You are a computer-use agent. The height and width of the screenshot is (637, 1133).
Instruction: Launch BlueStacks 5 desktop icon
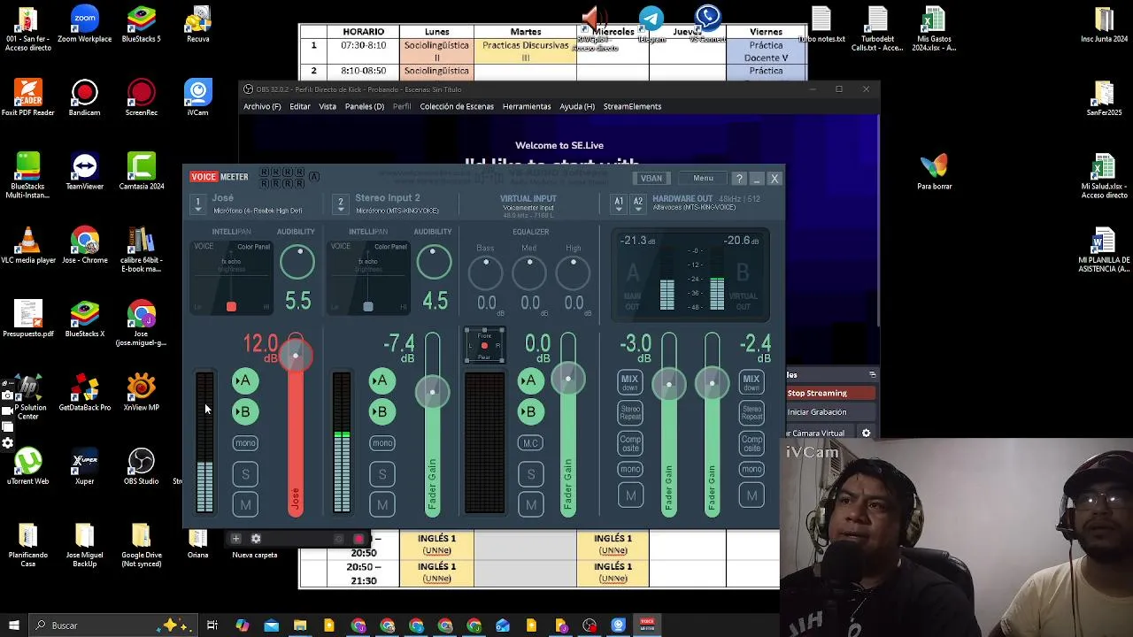(142, 24)
